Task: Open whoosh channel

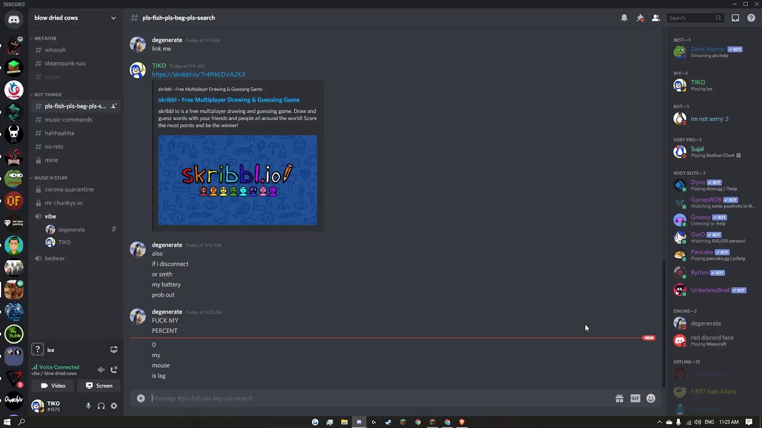Action: pyautogui.click(x=75, y=50)
